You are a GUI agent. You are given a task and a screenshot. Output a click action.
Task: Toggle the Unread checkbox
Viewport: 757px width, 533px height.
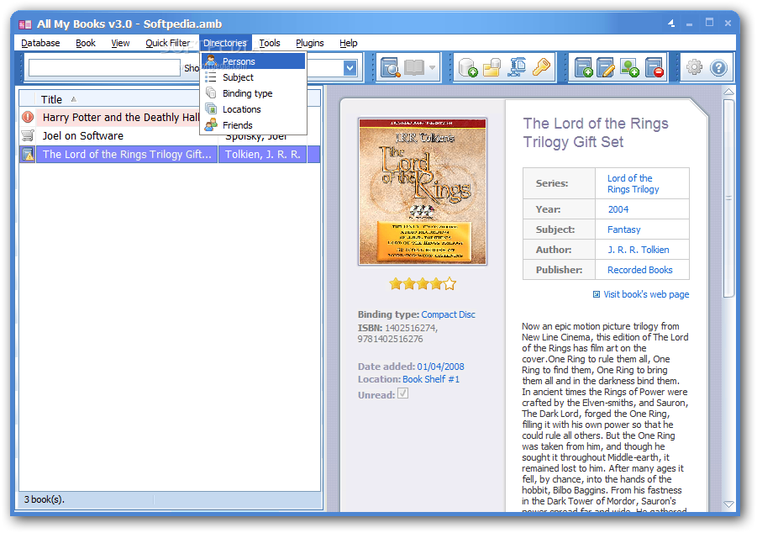[402, 393]
